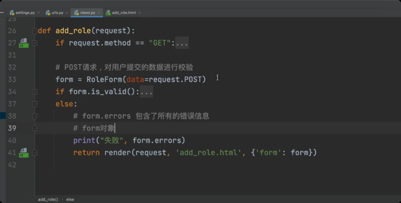The height and width of the screenshot is (203, 401).
Task: Click the "失败" string literal
Action: (111, 140)
